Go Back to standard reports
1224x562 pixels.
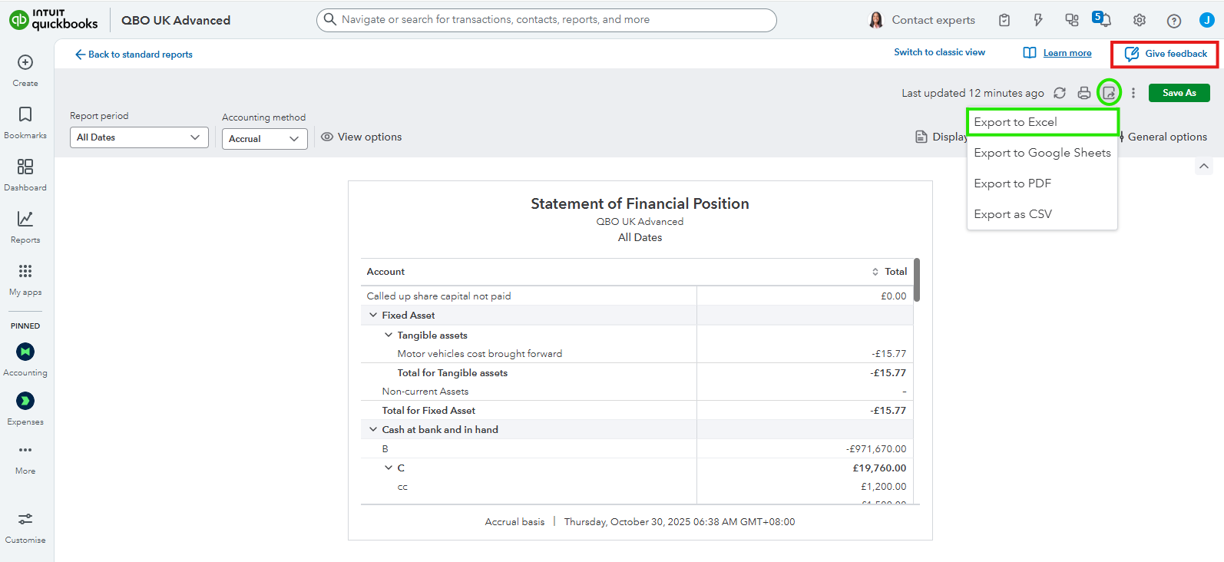(x=134, y=55)
